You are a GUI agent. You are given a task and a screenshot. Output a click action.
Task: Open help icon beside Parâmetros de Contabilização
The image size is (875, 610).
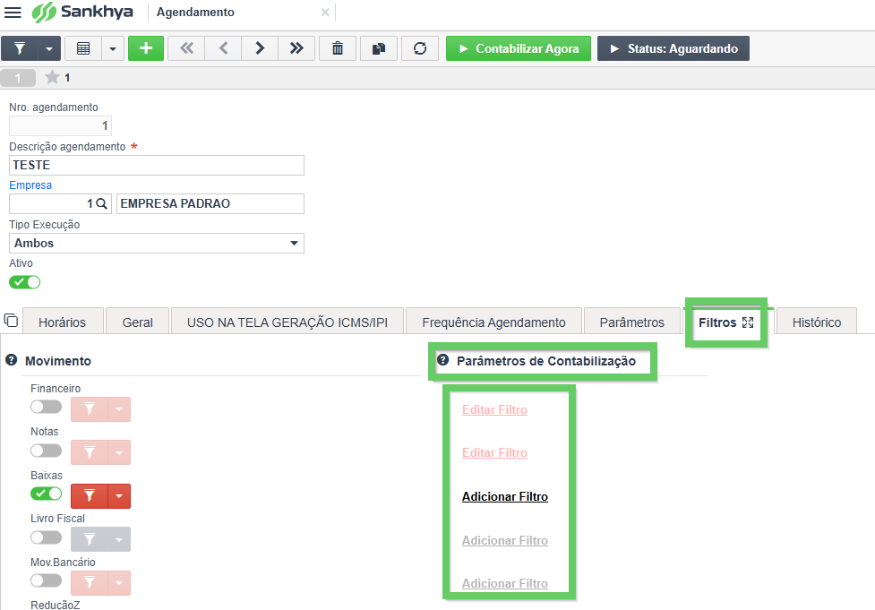(443, 360)
